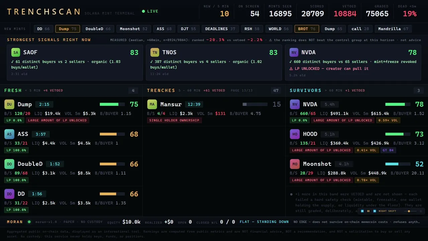This screenshot has height=241, width=428.
Task: Click the DD avatar icon in Fresh list
Action: [x=9, y=194]
